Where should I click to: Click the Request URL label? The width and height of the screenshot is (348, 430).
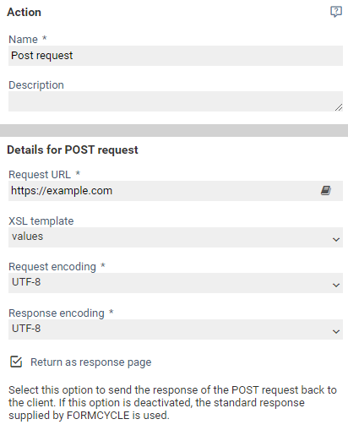[x=40, y=175]
